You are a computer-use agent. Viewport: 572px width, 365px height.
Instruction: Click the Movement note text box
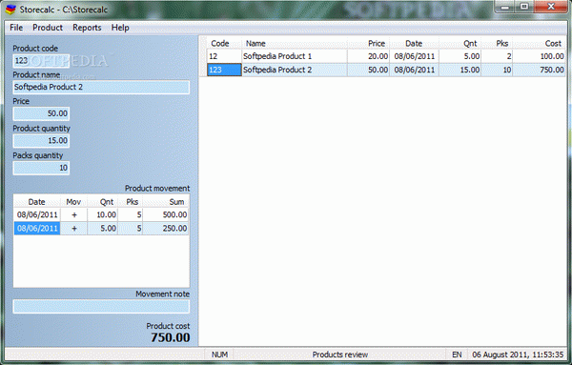pos(101,306)
